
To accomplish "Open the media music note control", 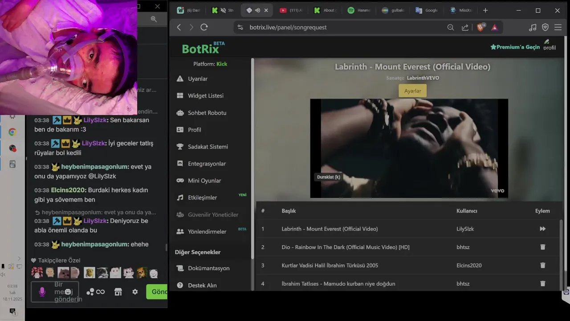I will tap(533, 27).
